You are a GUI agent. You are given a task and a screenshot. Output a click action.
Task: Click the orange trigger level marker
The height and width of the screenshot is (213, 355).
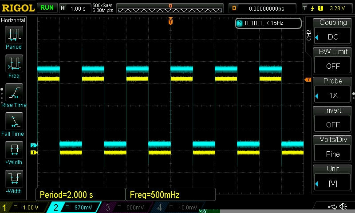point(308,80)
